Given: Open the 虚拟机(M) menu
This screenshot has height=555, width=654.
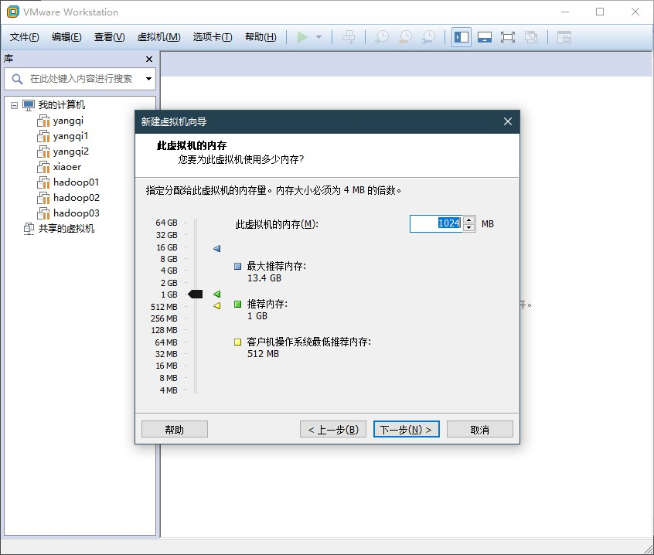Looking at the screenshot, I should point(161,36).
